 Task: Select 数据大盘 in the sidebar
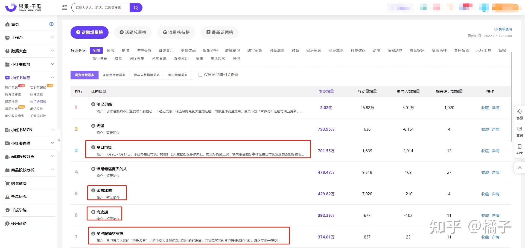click(17, 51)
